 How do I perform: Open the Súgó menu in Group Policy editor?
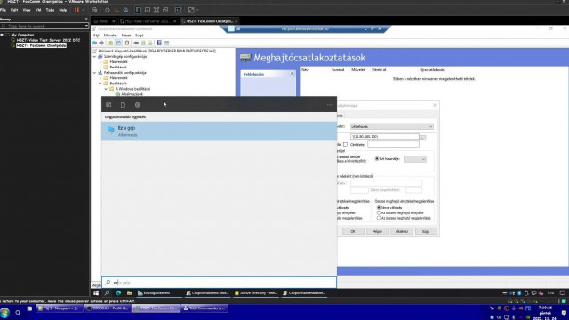point(140,36)
